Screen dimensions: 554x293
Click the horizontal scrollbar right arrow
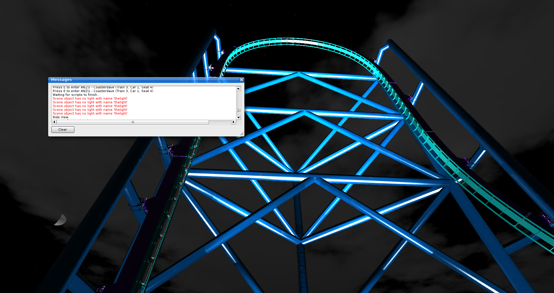coord(233,122)
